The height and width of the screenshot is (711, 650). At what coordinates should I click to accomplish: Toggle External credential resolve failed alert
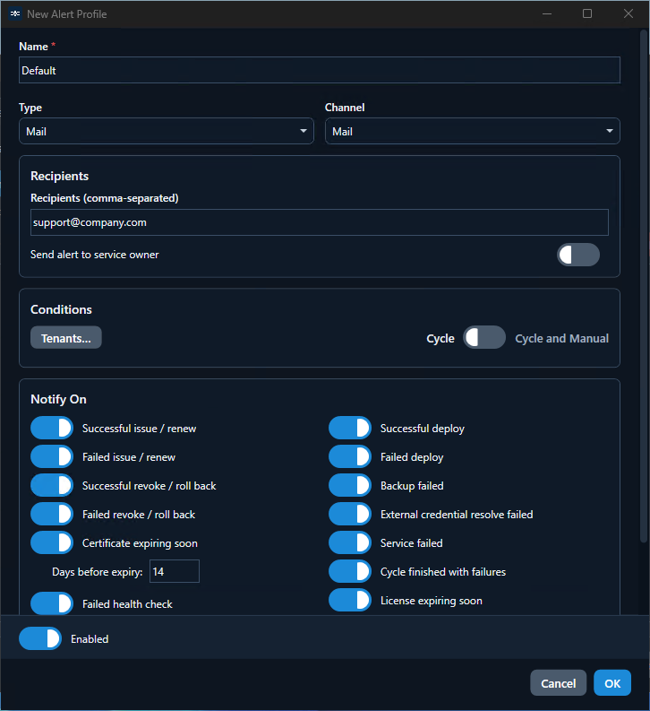pyautogui.click(x=350, y=515)
